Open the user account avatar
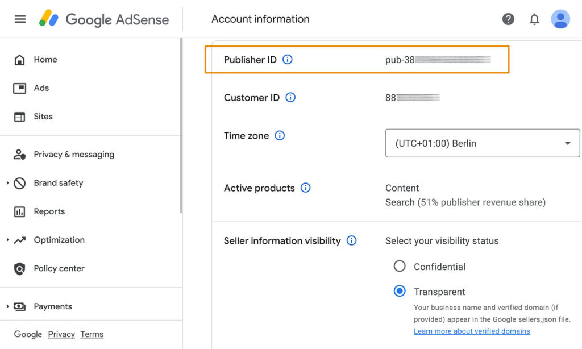The width and height of the screenshot is (582, 349). point(560,19)
